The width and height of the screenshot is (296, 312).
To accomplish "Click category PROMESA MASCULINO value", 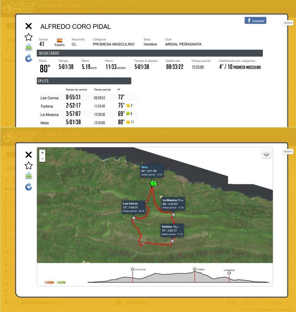I will pos(114,44).
